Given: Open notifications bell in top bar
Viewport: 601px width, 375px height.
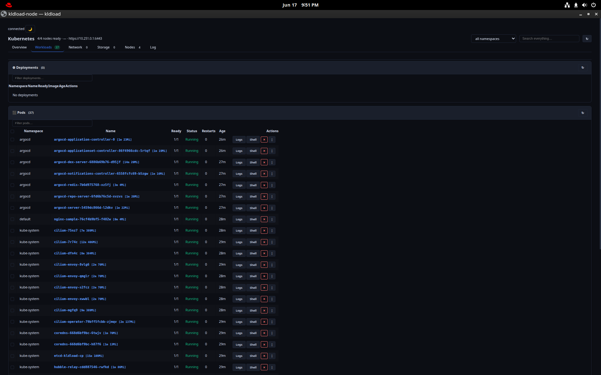Looking at the screenshot, I should coord(576,5).
